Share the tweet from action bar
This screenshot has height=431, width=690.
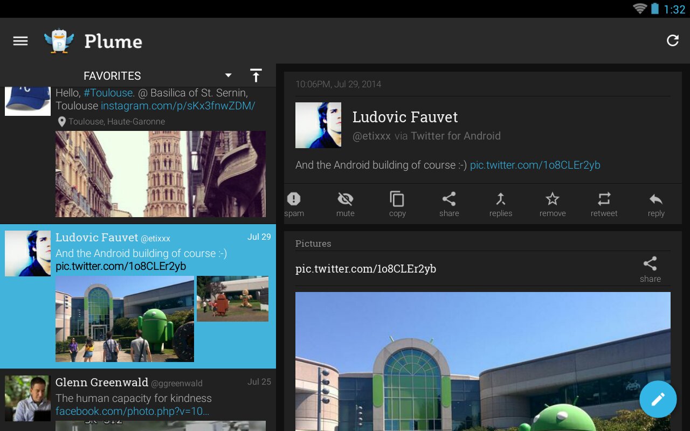click(449, 204)
